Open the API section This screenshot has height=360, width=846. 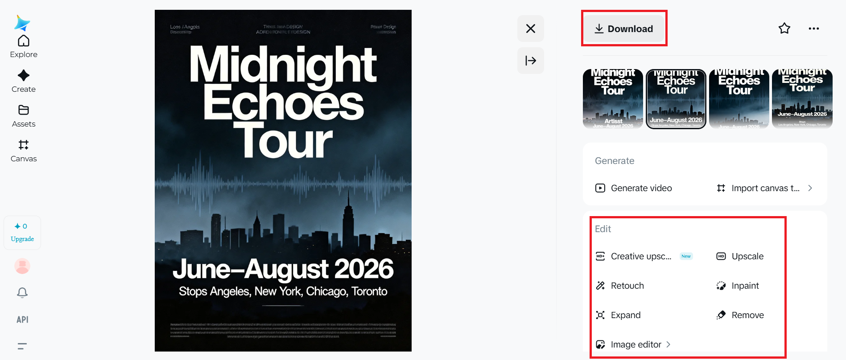coord(22,319)
